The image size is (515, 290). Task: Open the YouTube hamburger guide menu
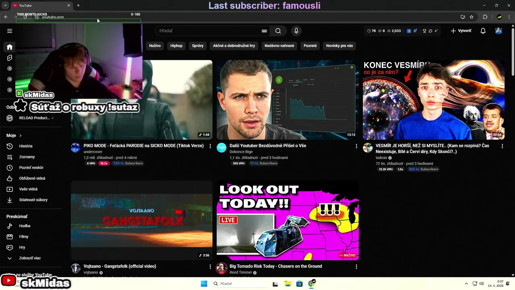click(10, 31)
